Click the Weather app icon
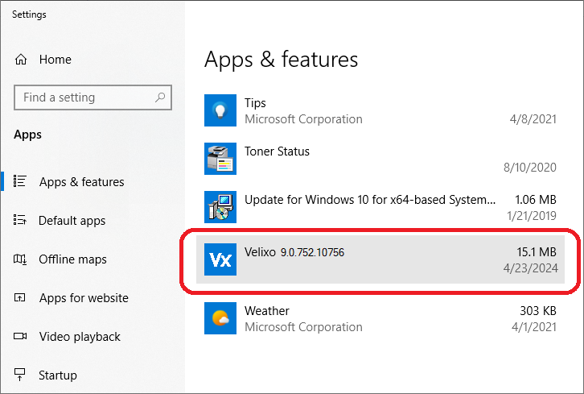The width and height of the screenshot is (584, 394). pyautogui.click(x=220, y=318)
